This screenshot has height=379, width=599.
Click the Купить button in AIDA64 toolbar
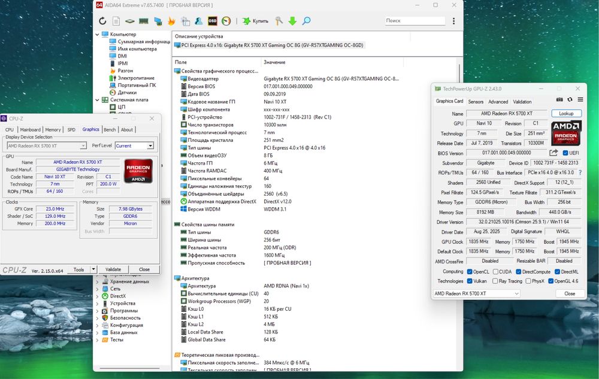[256, 21]
